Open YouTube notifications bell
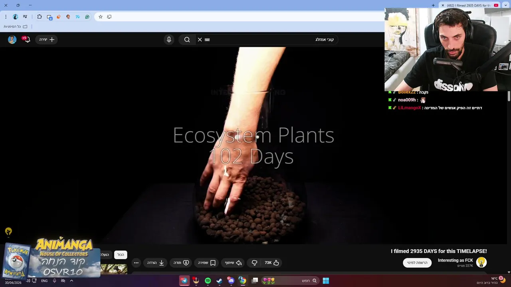511x287 pixels. pos(27,39)
